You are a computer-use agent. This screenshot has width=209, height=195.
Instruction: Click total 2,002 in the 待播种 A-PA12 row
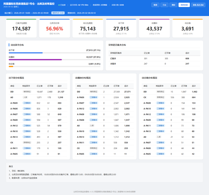click(x=127, y=109)
